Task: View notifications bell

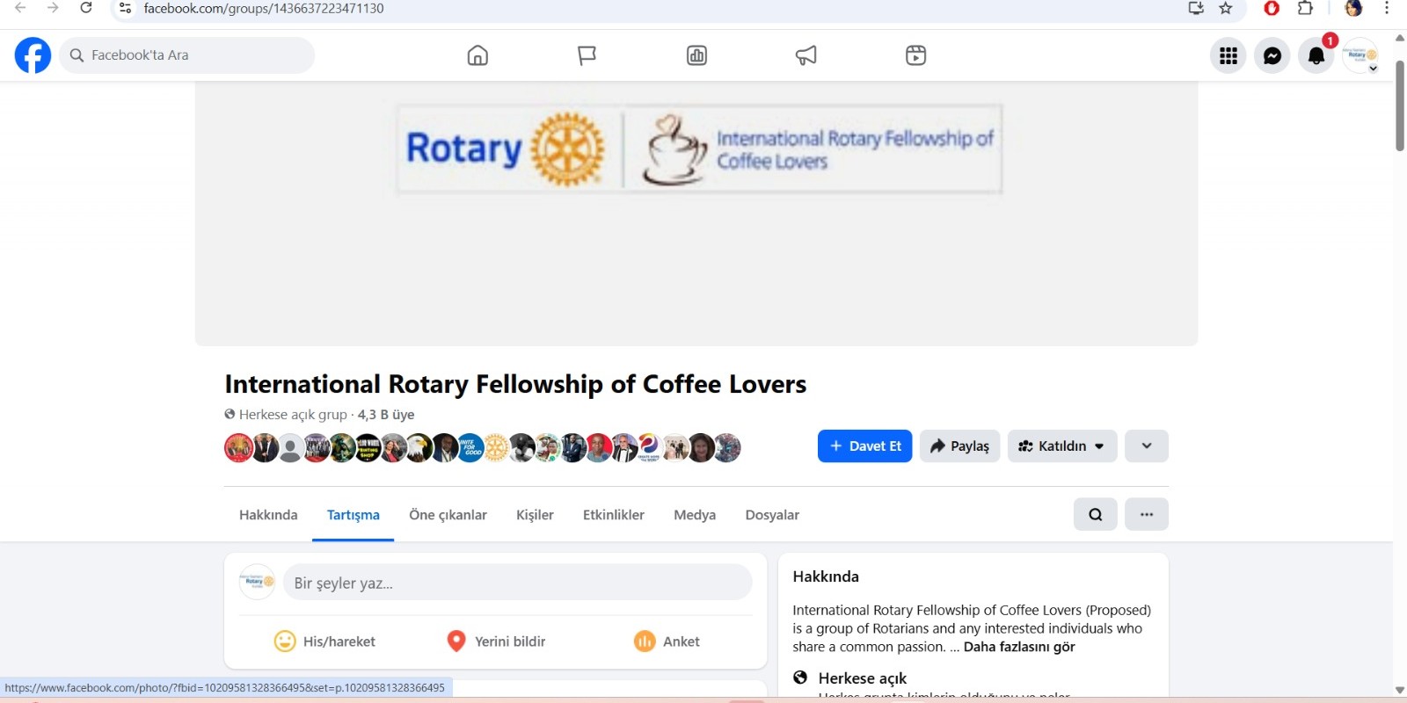Action: click(1316, 55)
